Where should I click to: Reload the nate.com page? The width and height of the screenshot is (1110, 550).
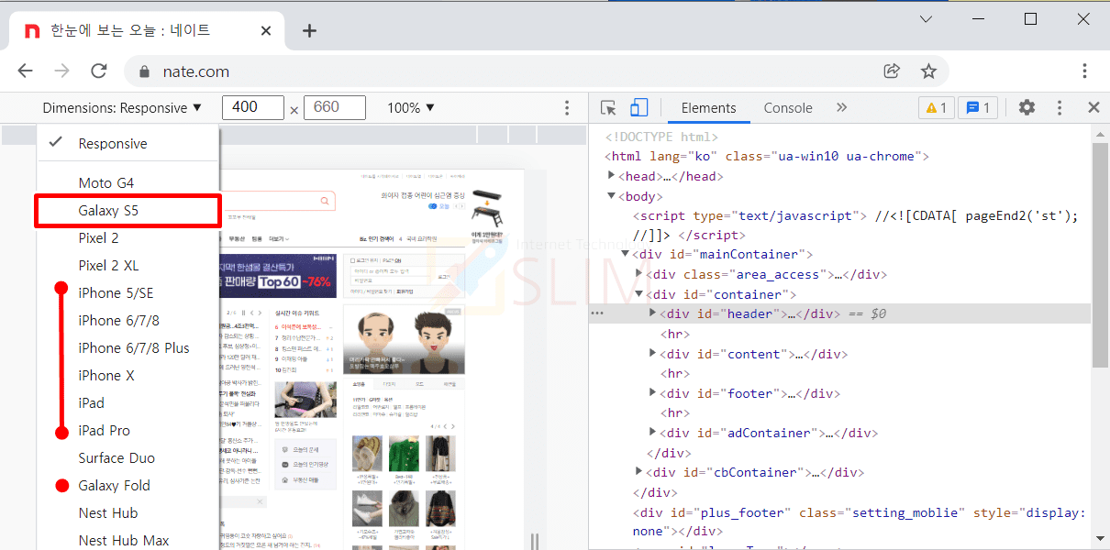tap(99, 71)
